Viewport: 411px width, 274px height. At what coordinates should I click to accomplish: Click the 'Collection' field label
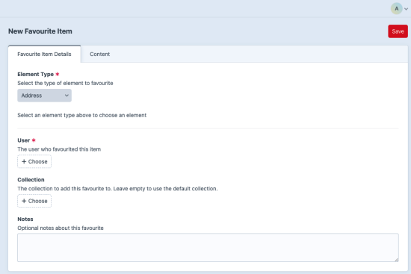pos(31,180)
